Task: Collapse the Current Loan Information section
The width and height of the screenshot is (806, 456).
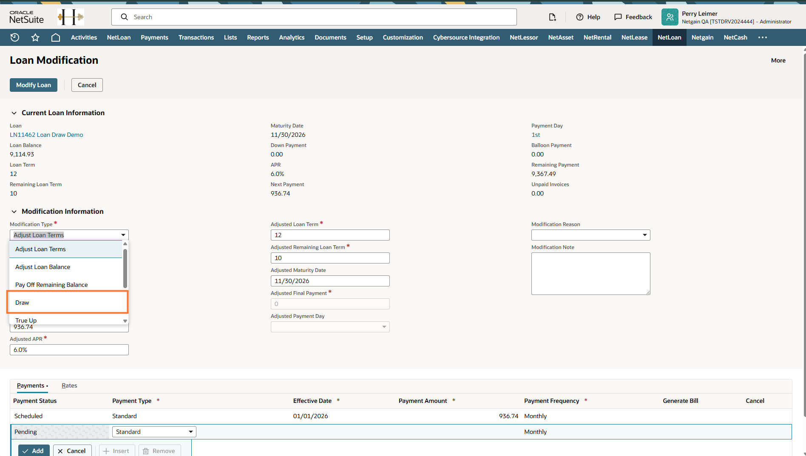Action: [14, 113]
